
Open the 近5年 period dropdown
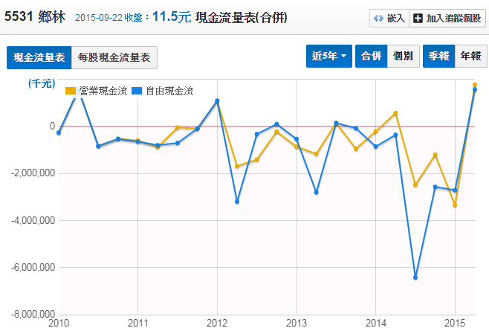click(329, 57)
